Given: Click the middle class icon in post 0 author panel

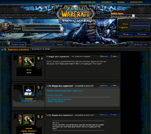Looking at the screenshot, I should tap(20, 61).
